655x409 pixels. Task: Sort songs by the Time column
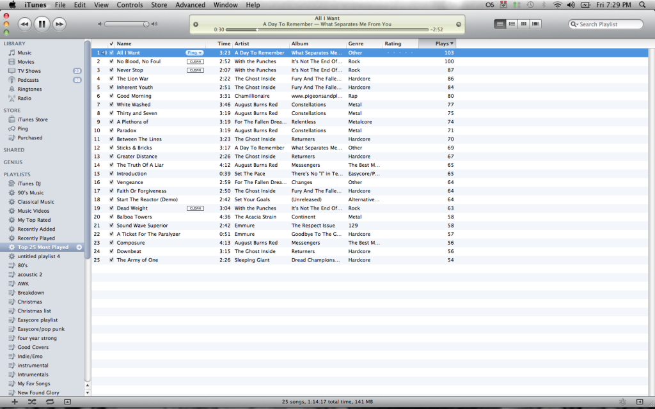(219, 43)
